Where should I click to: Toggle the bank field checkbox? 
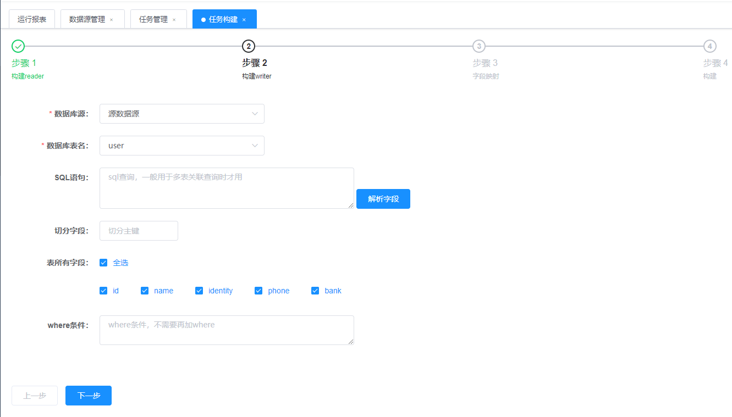coord(315,291)
